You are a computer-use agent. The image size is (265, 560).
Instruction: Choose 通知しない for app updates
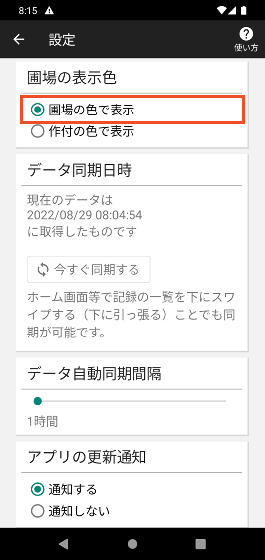coord(70,511)
